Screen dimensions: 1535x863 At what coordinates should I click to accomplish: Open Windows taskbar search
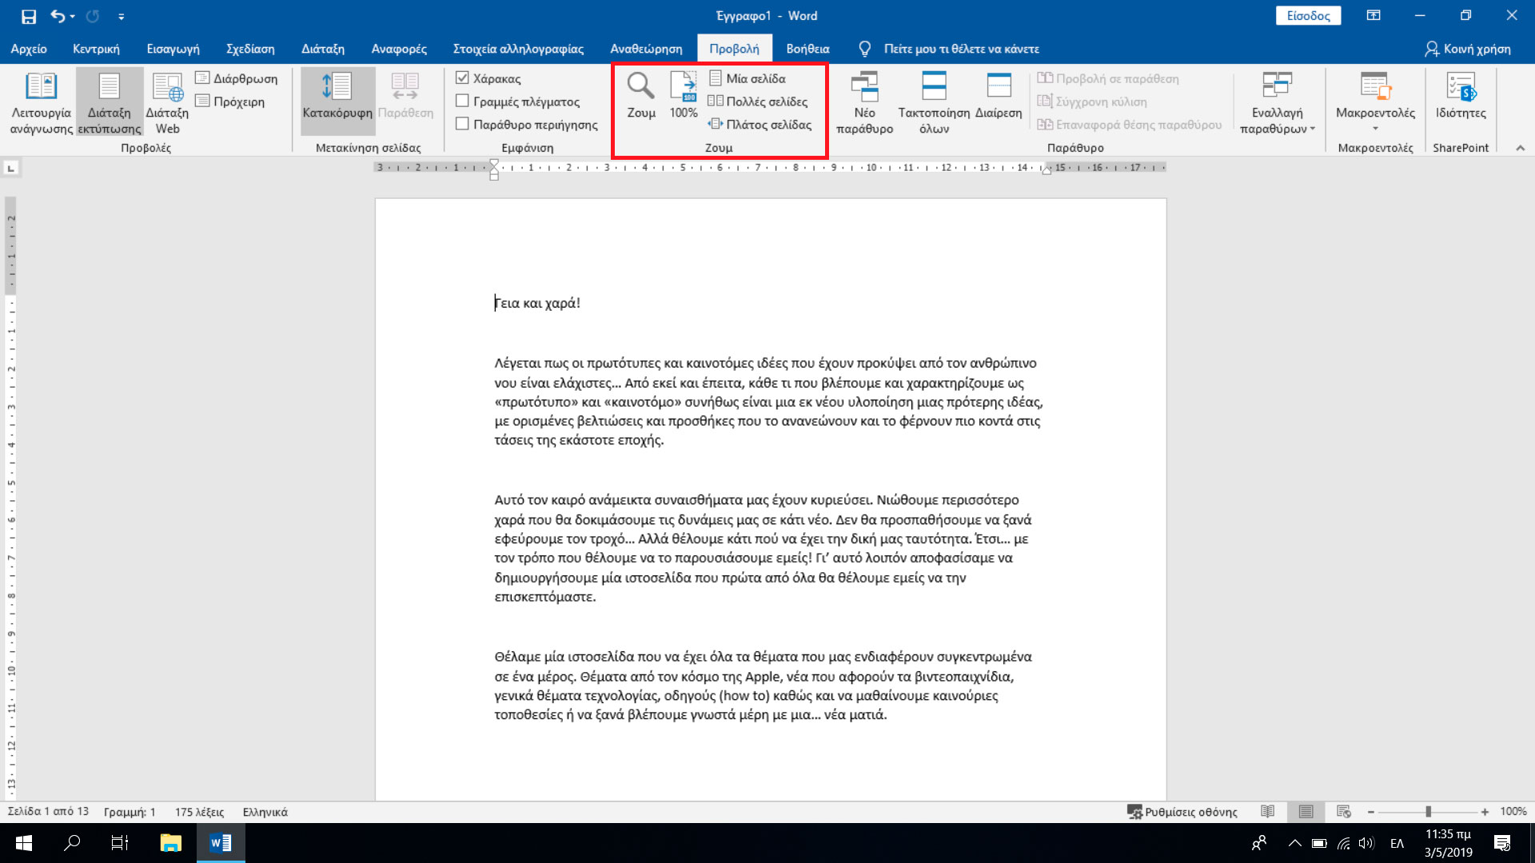72,843
